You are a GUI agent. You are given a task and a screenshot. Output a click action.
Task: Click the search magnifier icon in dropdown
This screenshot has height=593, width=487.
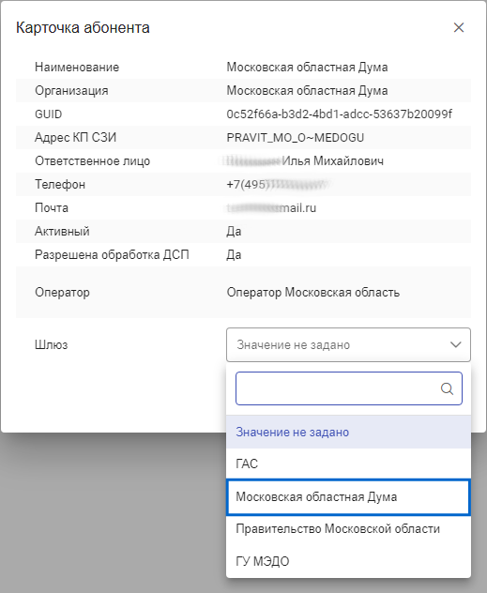[447, 388]
